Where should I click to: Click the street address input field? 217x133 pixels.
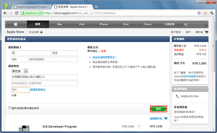pyautogui.click(x=45, y=77)
